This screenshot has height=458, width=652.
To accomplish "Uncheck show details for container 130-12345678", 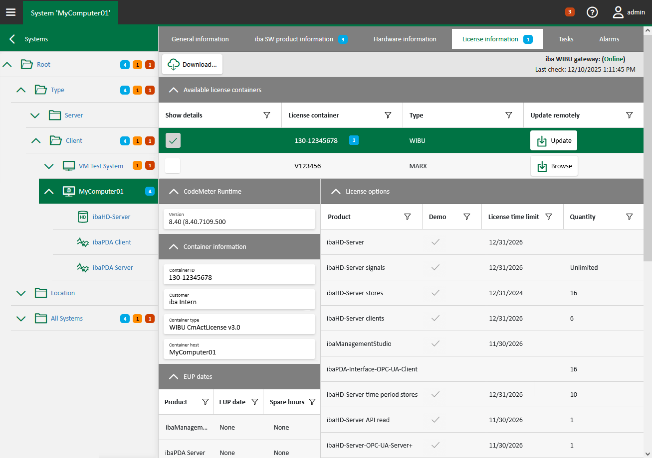I will pyautogui.click(x=173, y=141).
